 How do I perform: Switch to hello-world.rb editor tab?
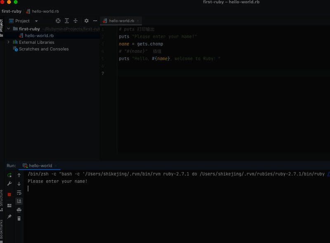click(121, 21)
